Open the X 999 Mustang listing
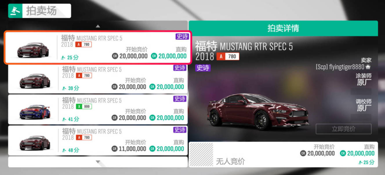Screen dimensions: 385x175 (98, 110)
